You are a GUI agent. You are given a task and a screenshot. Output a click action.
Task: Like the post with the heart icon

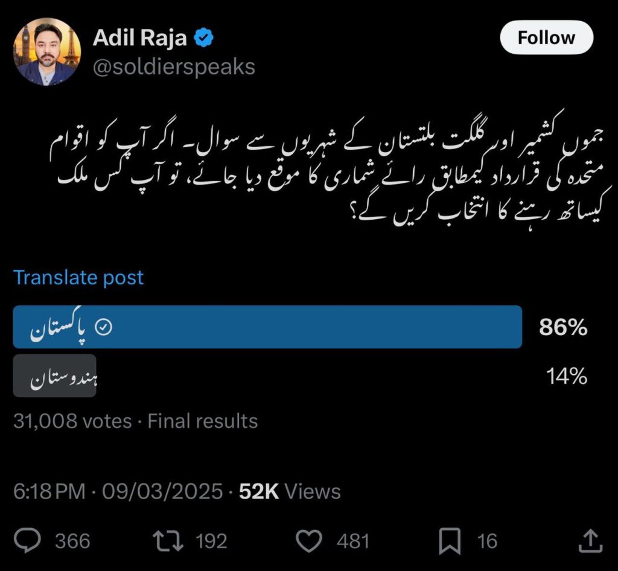(310, 541)
